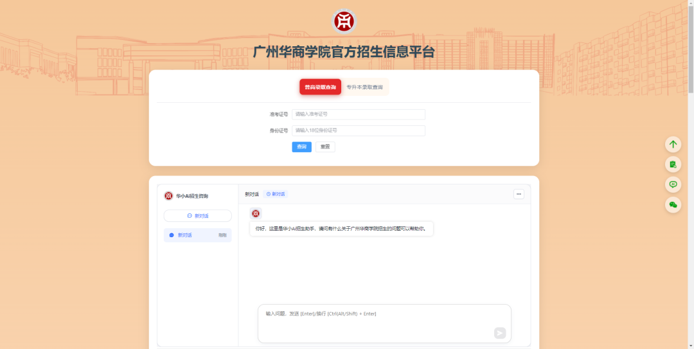694x349 pixels.
Task: Open the WeChat floating icon
Action: (x=673, y=204)
